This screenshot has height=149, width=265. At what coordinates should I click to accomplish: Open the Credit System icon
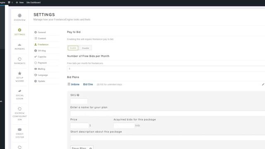click(19, 130)
